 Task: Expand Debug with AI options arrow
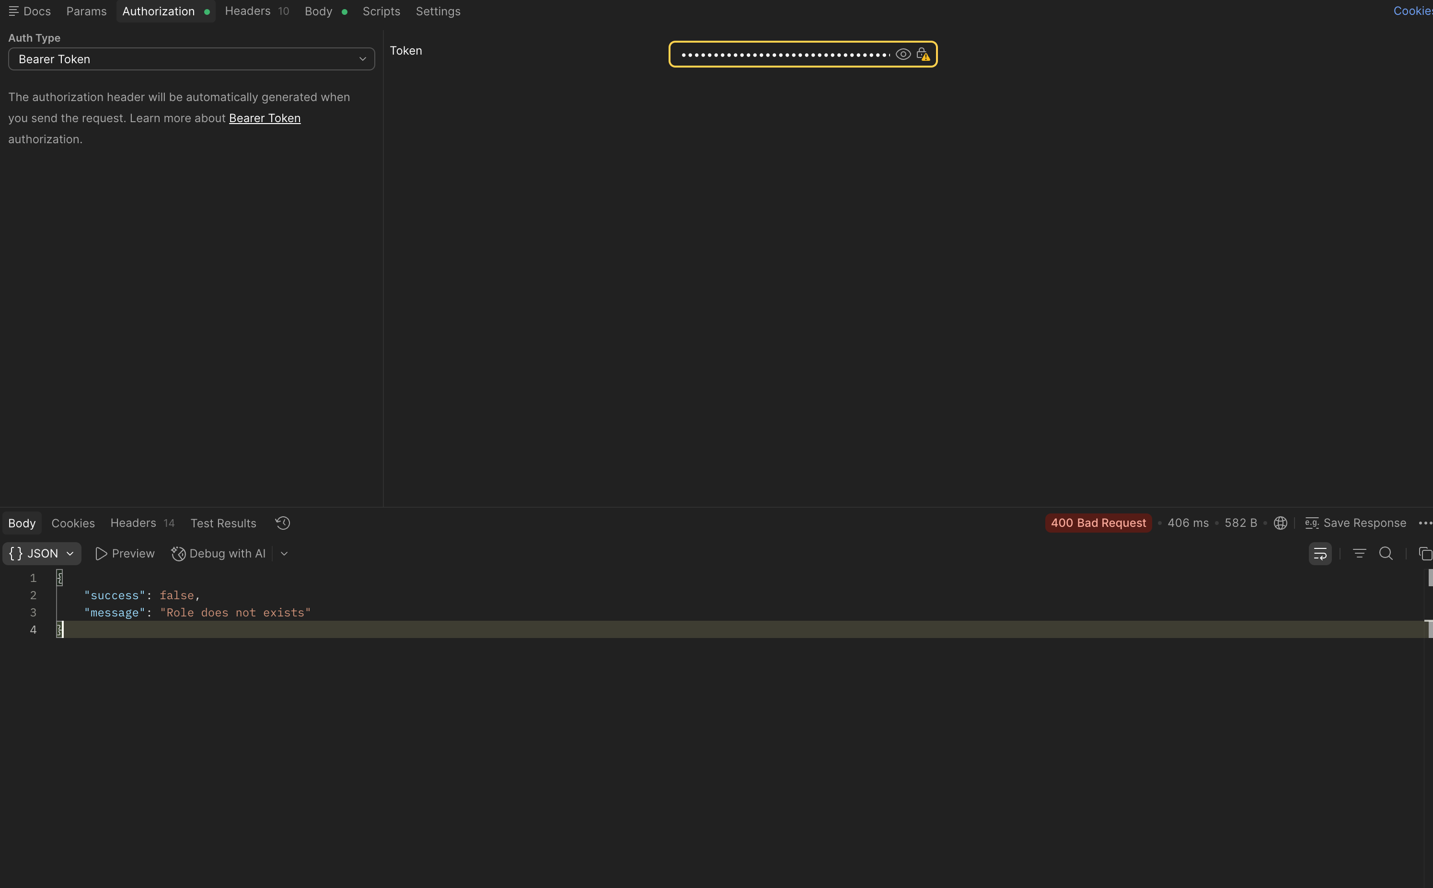click(x=284, y=553)
